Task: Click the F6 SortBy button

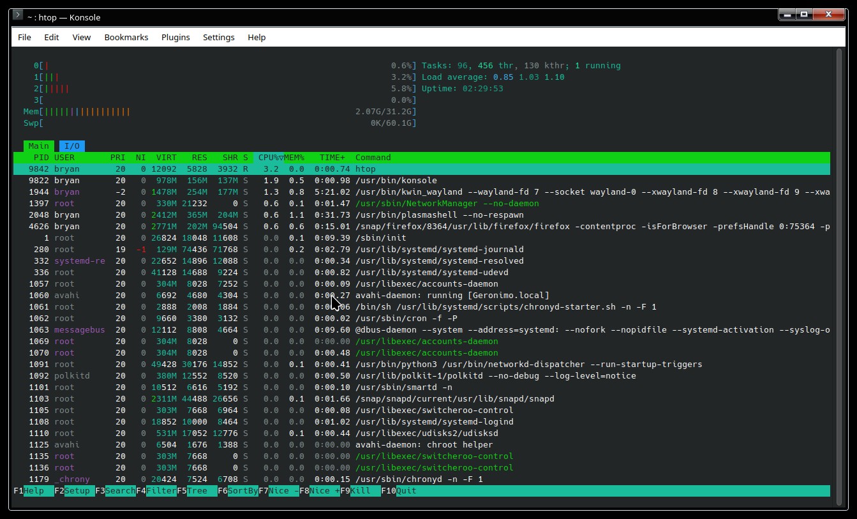Action: tap(238, 491)
